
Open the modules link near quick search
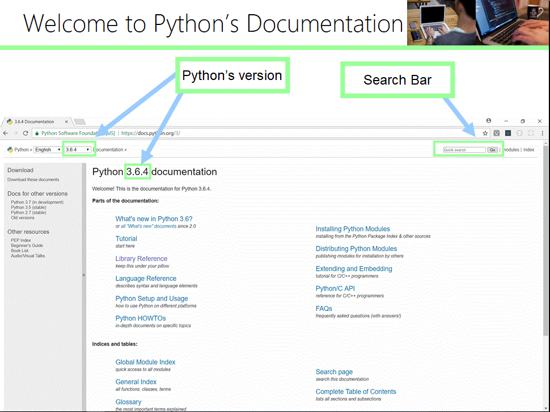pos(511,149)
